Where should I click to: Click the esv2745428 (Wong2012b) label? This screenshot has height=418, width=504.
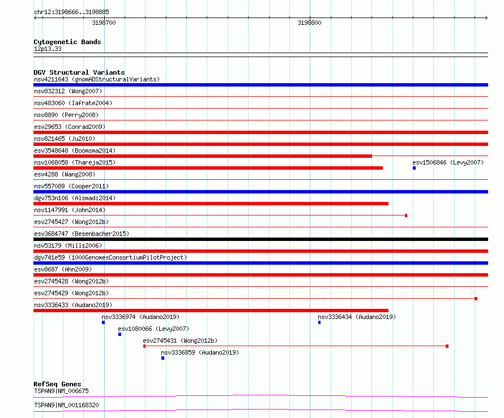tap(71, 281)
